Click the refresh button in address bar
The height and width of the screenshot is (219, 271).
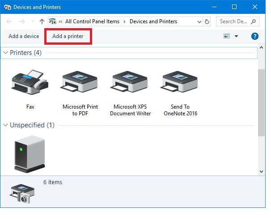(207, 21)
